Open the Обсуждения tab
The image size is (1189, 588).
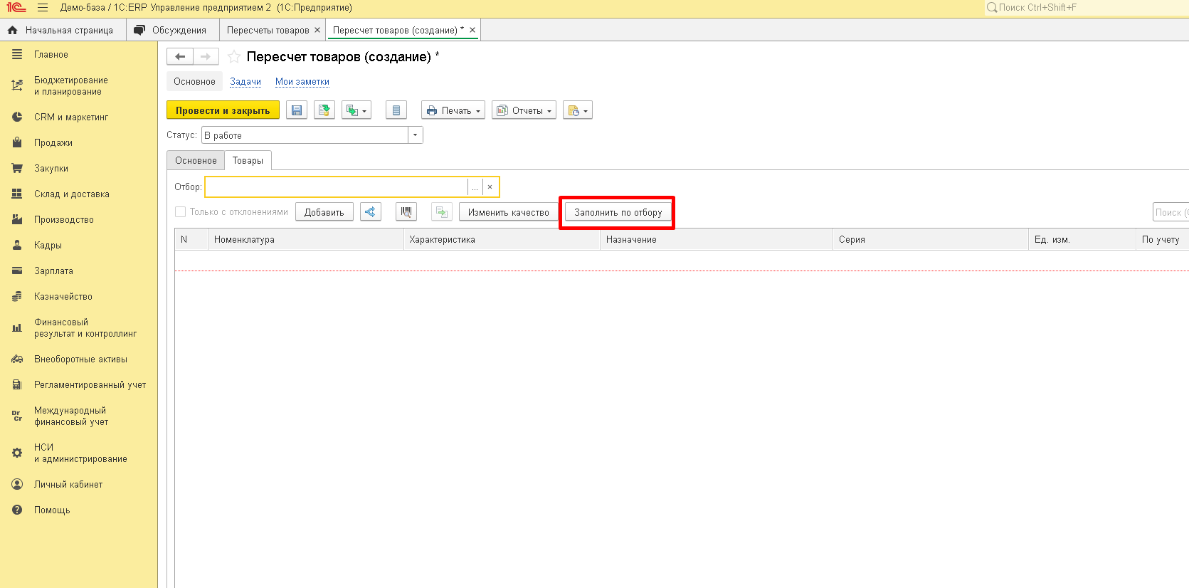(171, 31)
